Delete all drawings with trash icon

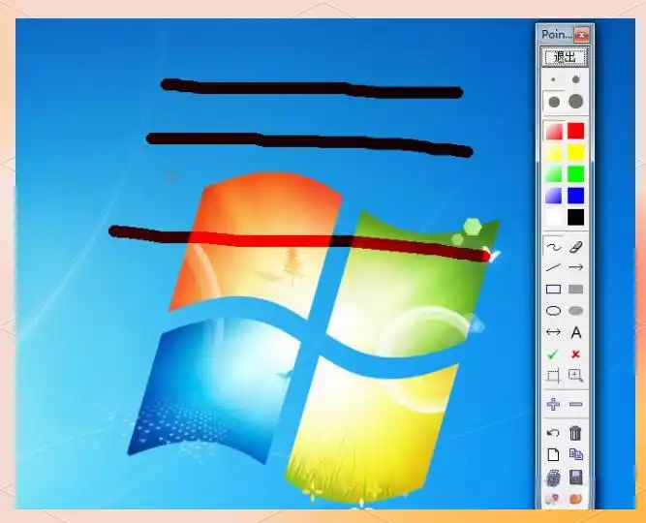[575, 433]
